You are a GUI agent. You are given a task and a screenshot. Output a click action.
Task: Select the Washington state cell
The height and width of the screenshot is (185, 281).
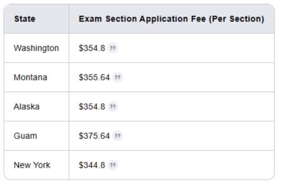pos(36,48)
